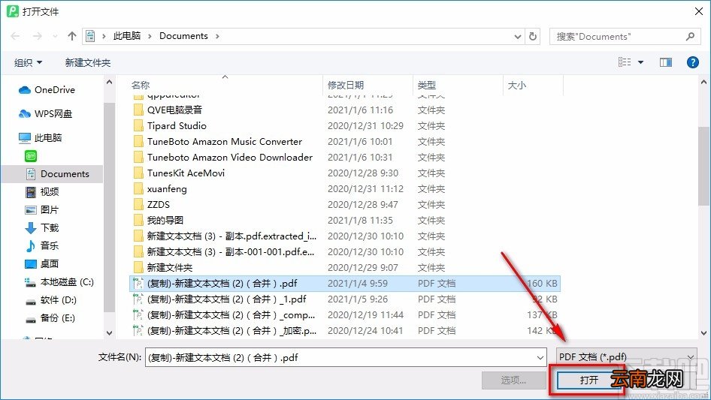Select the 我的导图 folder
This screenshot has height=400, width=711.
pyautogui.click(x=345, y=221)
